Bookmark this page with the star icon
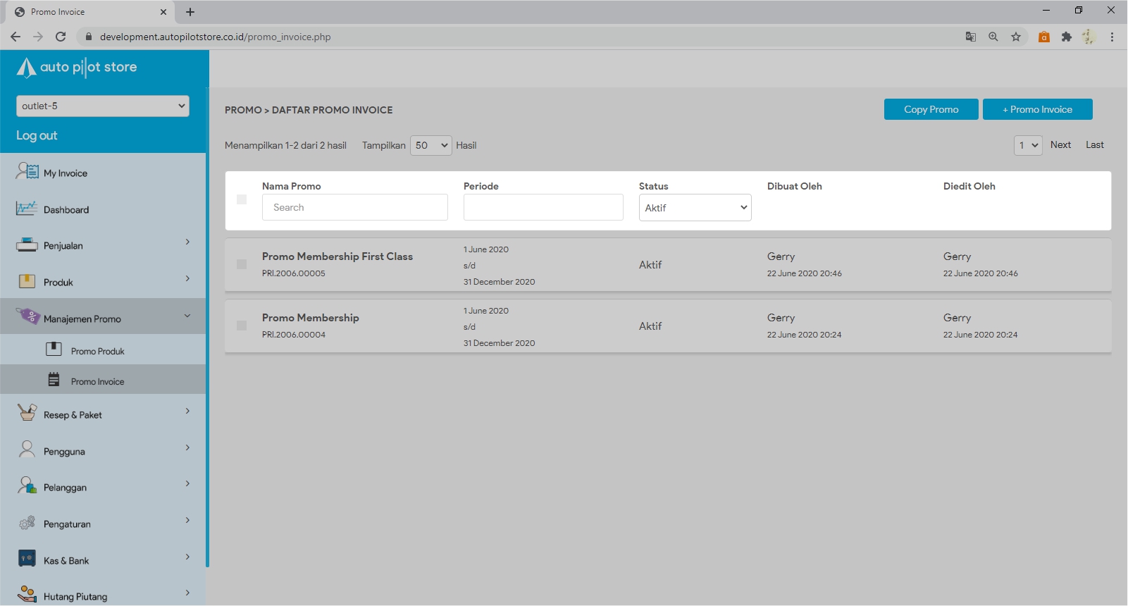The image size is (1128, 606). pos(1015,37)
